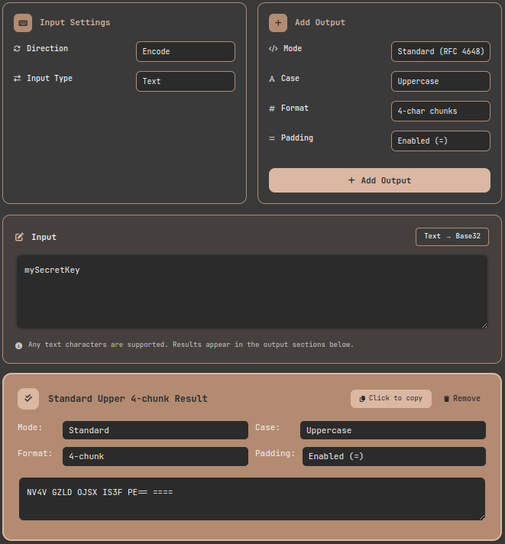Click the Input Settings keyboard icon
Viewport: 505px width, 544px height.
pyautogui.click(x=23, y=23)
